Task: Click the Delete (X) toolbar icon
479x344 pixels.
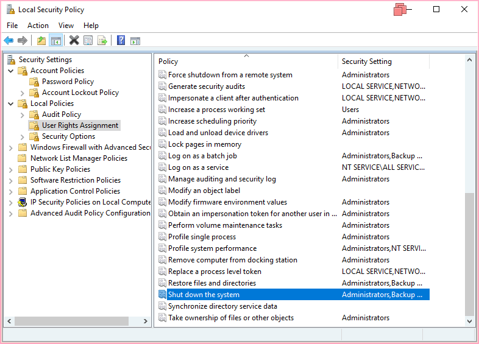Action: (x=74, y=41)
